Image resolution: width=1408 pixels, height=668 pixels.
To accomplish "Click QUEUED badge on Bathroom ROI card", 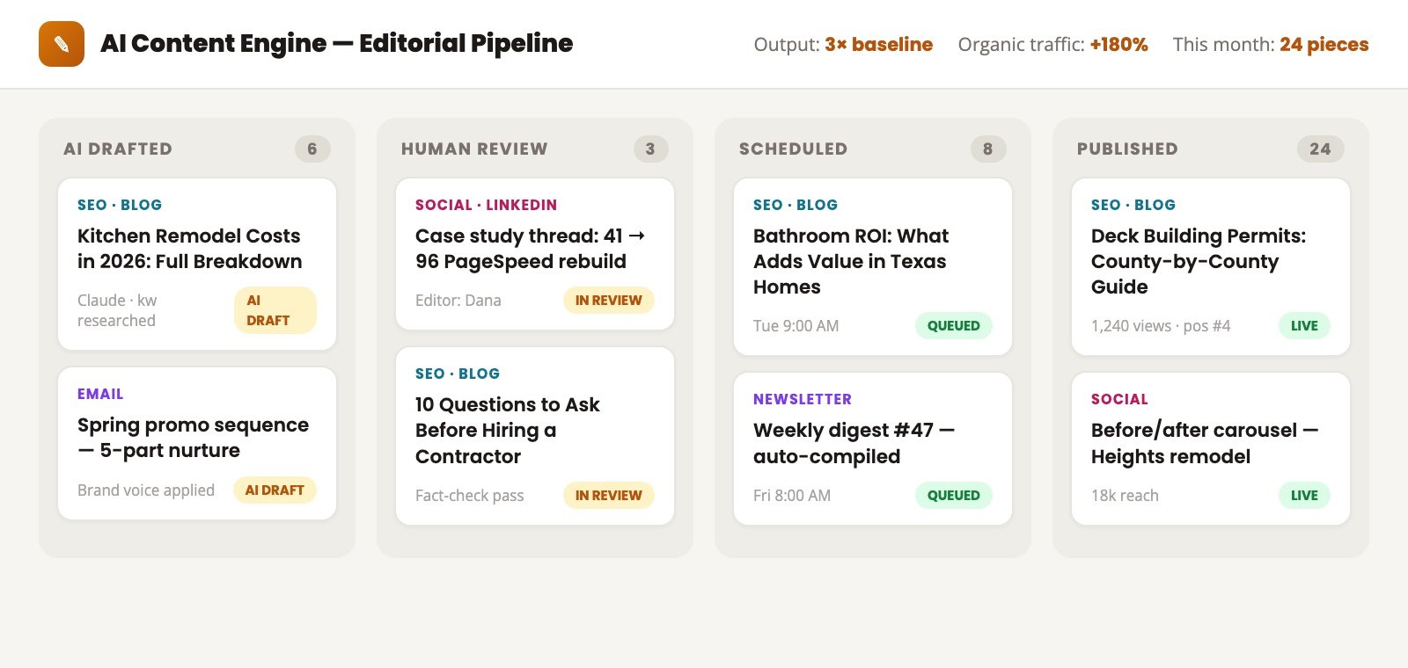I will tap(954, 326).
